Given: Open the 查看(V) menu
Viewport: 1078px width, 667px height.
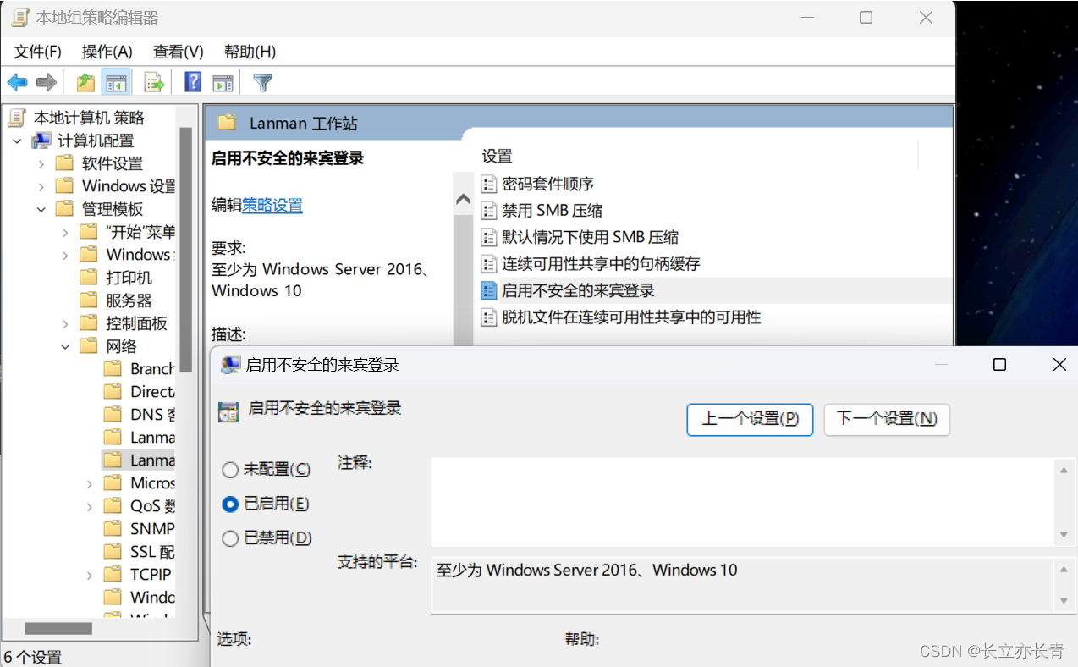Looking at the screenshot, I should [x=179, y=52].
